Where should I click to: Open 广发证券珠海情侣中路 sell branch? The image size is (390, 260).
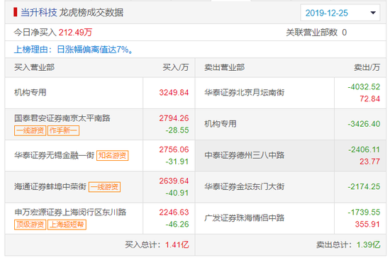[x=244, y=218]
